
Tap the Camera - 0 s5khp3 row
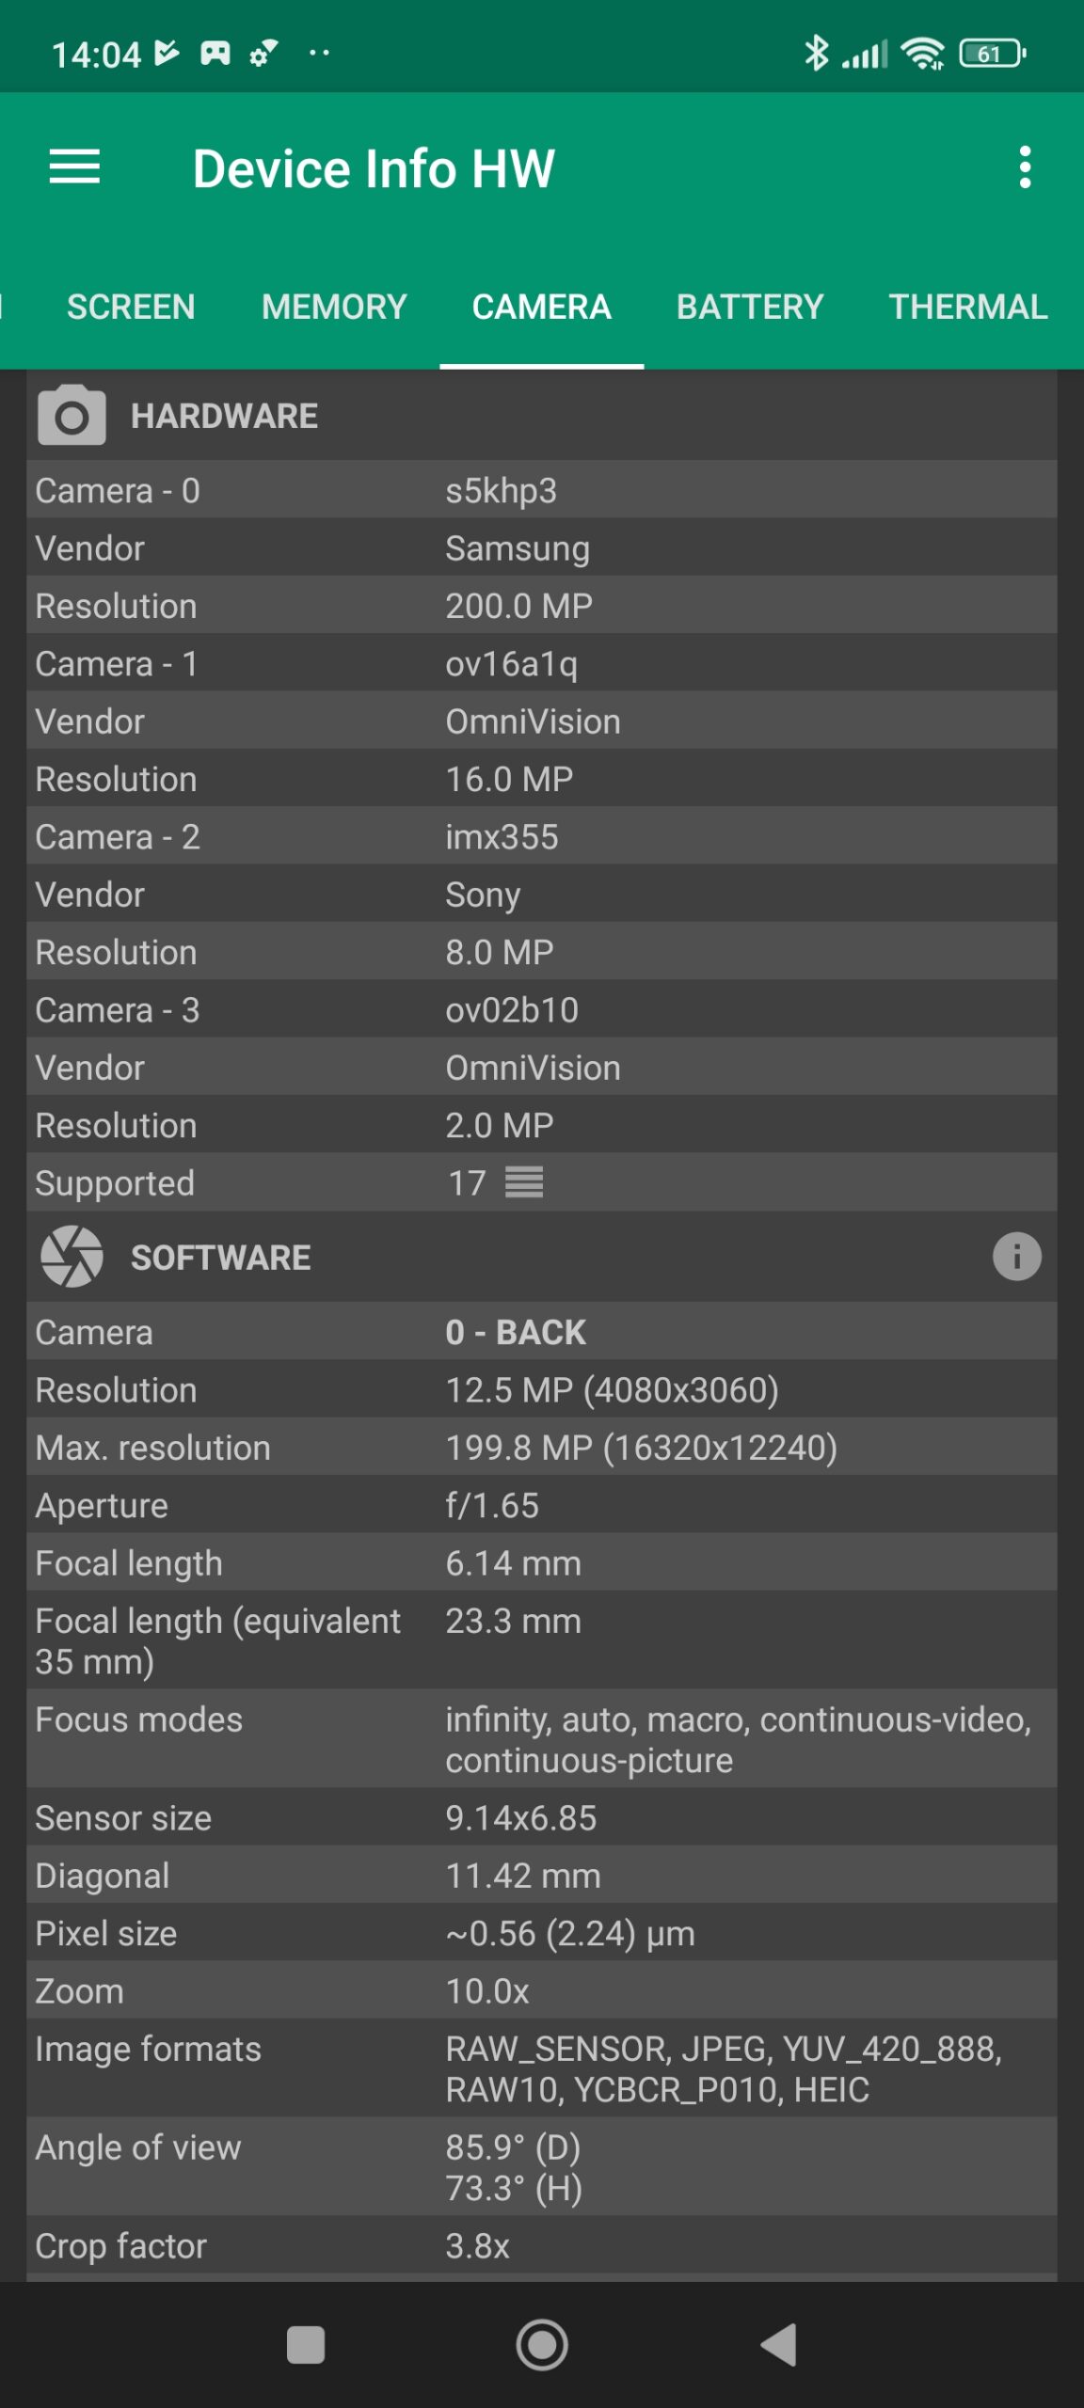click(x=541, y=490)
